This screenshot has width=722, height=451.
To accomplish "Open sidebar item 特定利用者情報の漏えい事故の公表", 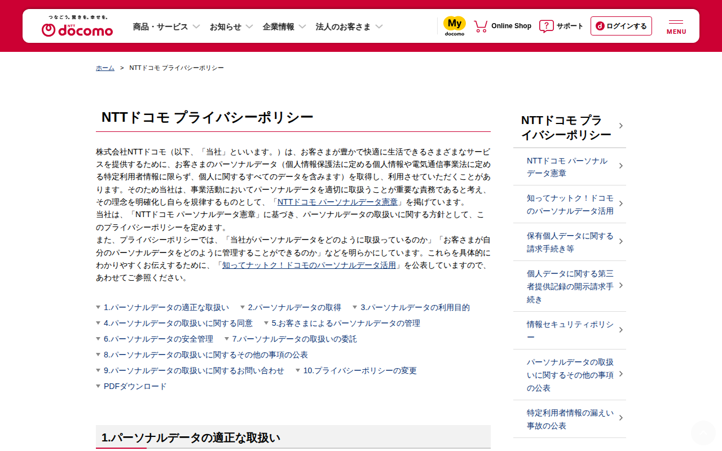I will tap(570, 419).
